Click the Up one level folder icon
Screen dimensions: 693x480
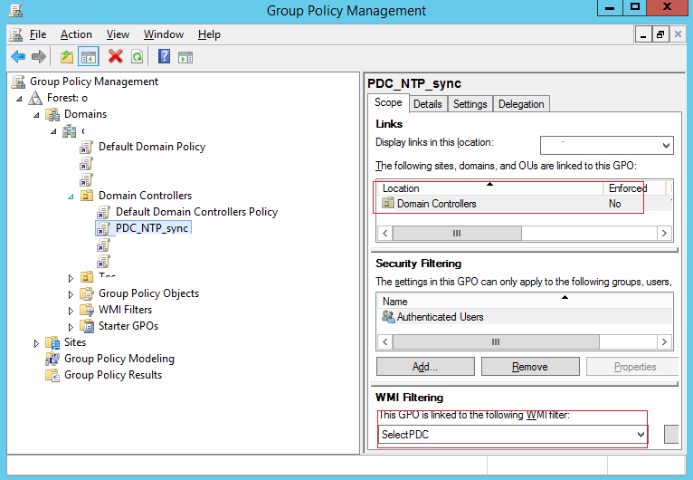[x=67, y=57]
